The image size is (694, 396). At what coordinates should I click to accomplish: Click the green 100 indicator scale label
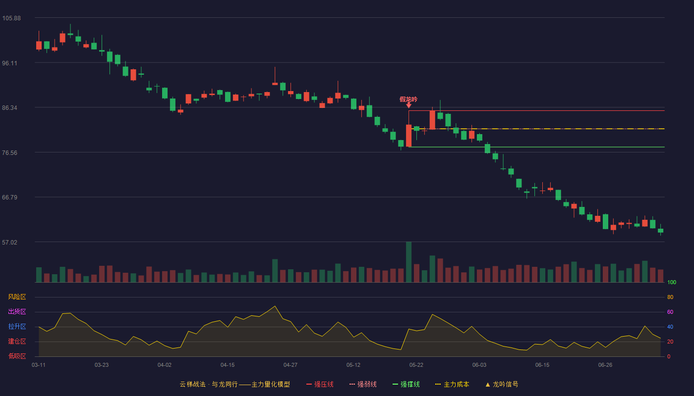[672, 283]
